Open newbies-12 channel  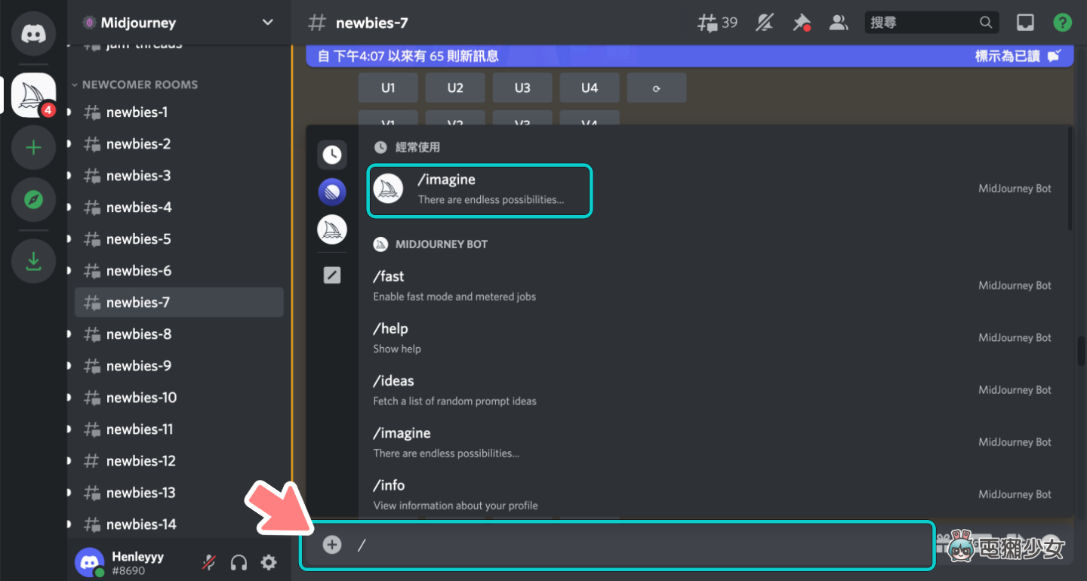tap(178, 461)
